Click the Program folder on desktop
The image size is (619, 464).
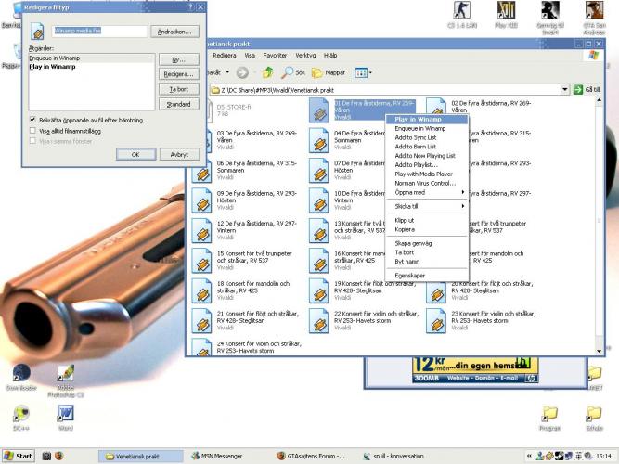tap(549, 415)
